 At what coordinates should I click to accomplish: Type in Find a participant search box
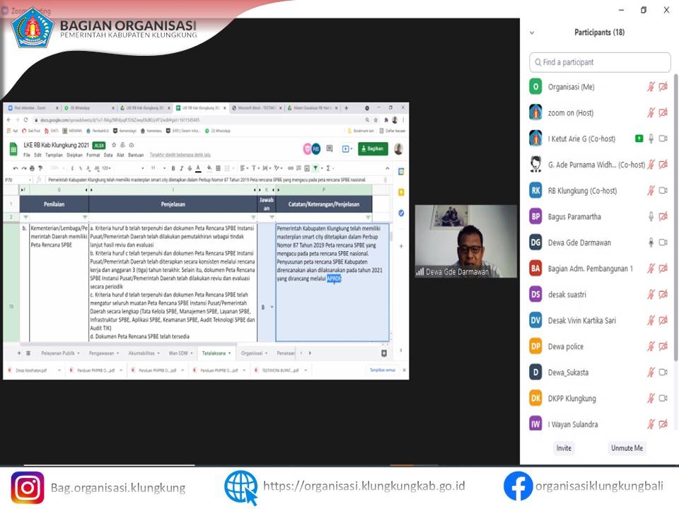(600, 62)
